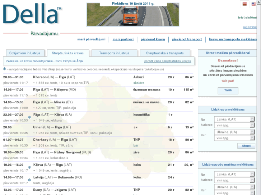
Task: Click the b/n text under Cherkasy TNP
Action: point(136,146)
